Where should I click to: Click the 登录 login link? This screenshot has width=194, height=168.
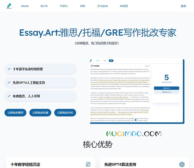(183, 6)
